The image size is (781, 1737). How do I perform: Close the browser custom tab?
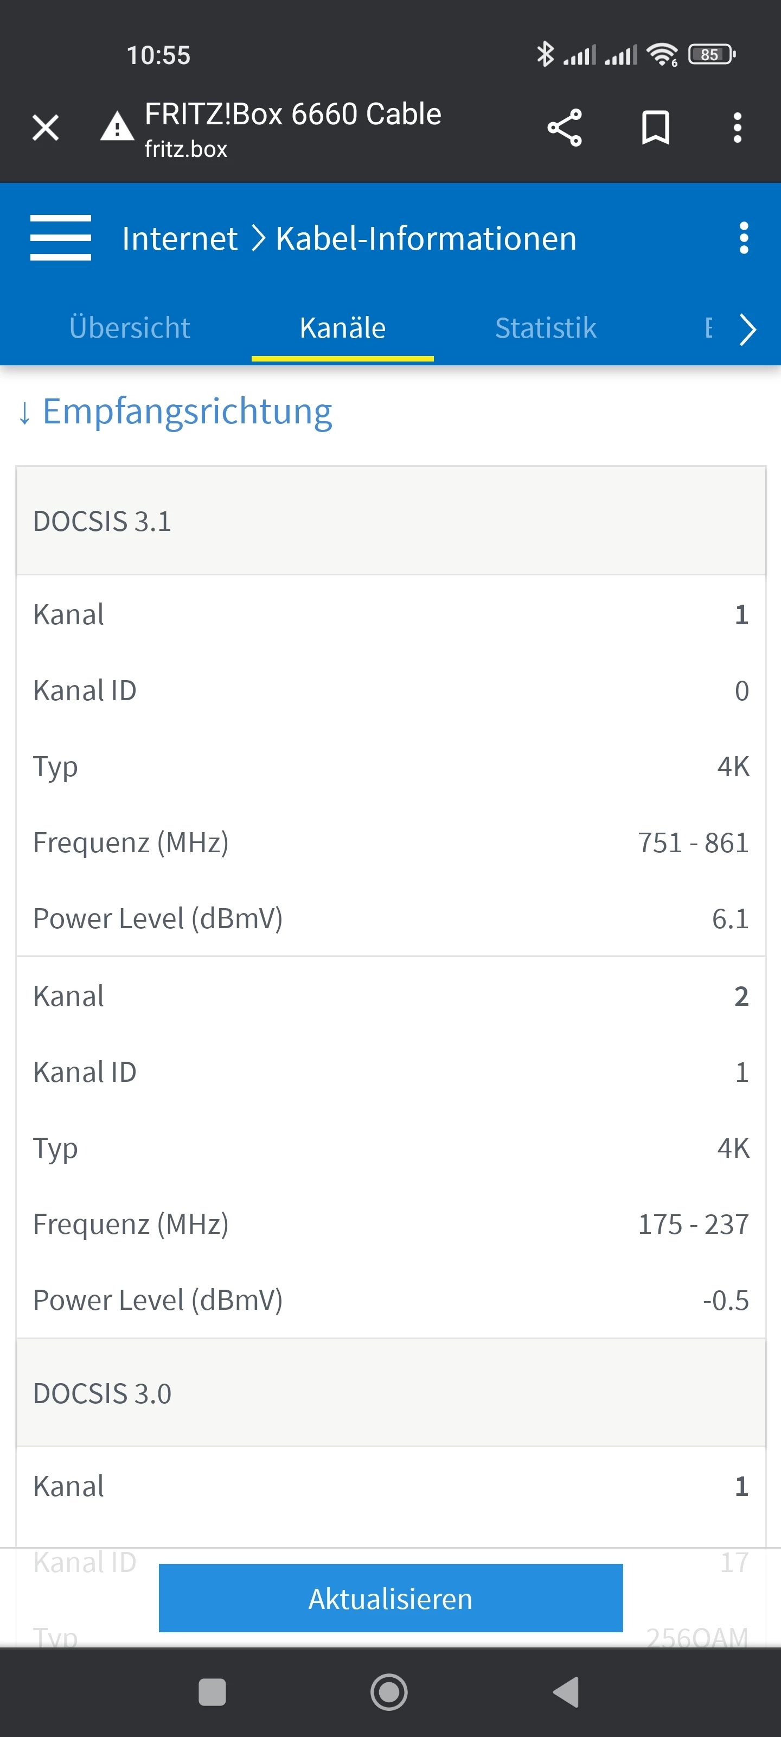46,128
